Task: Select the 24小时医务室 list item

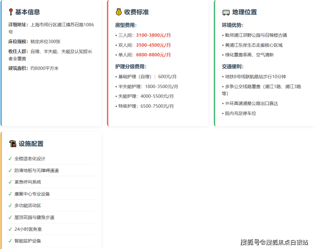Action: 28,229
